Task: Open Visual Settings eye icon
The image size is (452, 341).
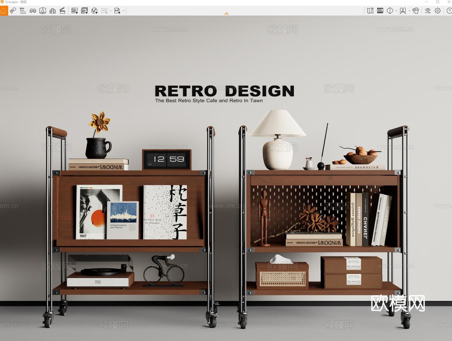Action: pos(428,11)
